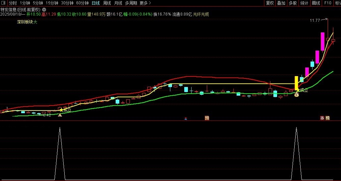Click the tall yellow breakout candle
This screenshot has width=341, height=181.
click(296, 83)
